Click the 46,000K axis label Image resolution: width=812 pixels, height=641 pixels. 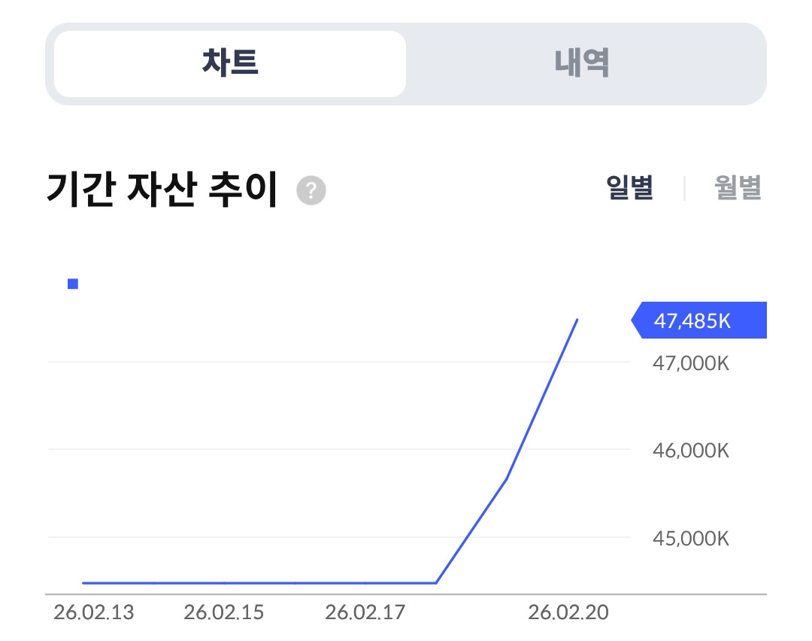coord(691,451)
